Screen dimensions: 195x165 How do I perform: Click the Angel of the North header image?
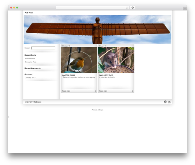click(97, 30)
